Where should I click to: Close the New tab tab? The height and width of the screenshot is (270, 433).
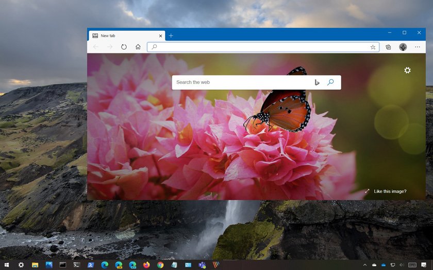pos(161,35)
